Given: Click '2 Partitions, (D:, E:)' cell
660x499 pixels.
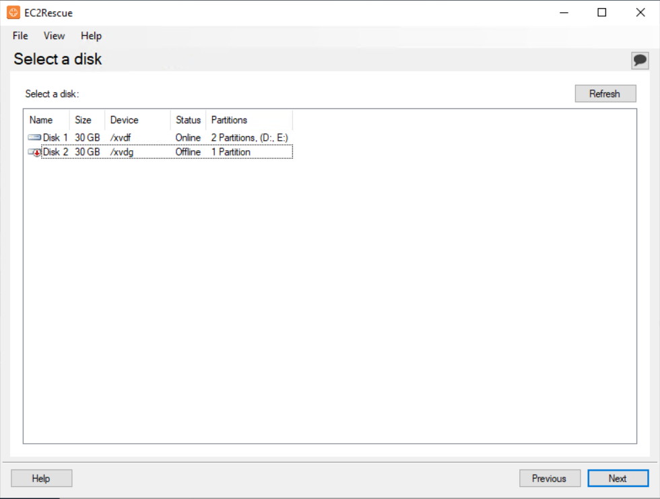Looking at the screenshot, I should pyautogui.click(x=250, y=137).
